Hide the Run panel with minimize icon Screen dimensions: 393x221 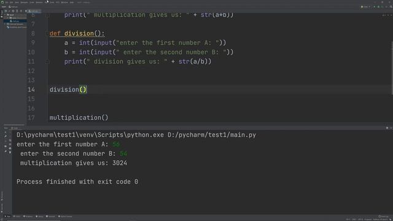[391, 128]
